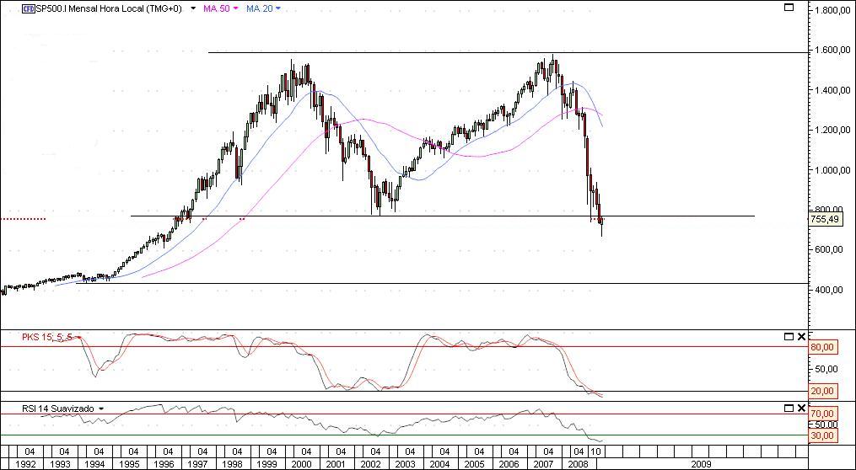Screen dimensions: 856x470
Task: Click the 2000 year on time axis
Action: coord(301,463)
